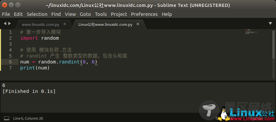Click the 'num' variable on line 6
Image resolution: width=276 pixels, height=122 pixels.
pos(24,62)
